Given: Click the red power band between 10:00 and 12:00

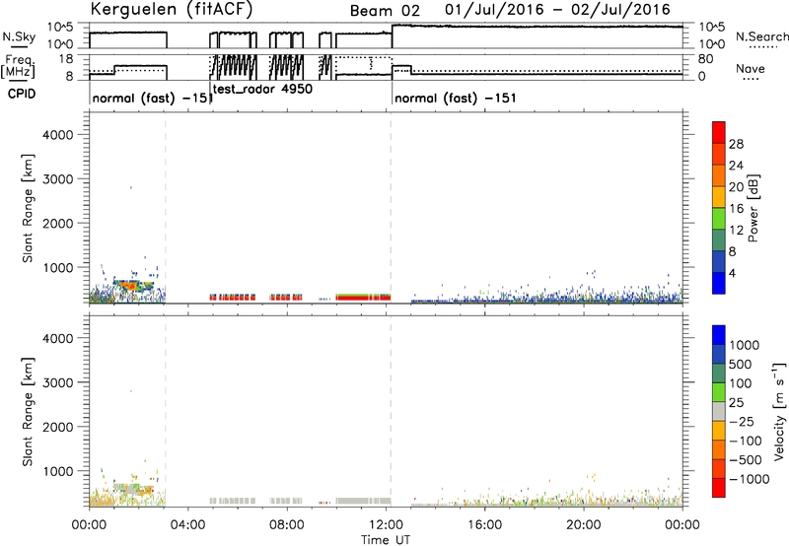Looking at the screenshot, I should [363, 298].
